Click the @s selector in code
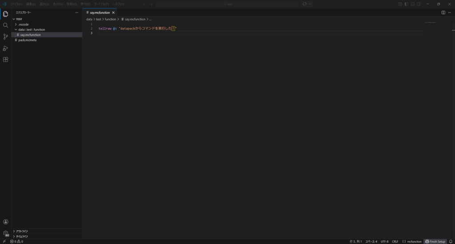Viewport: 455px width, 244px height. 115,28
